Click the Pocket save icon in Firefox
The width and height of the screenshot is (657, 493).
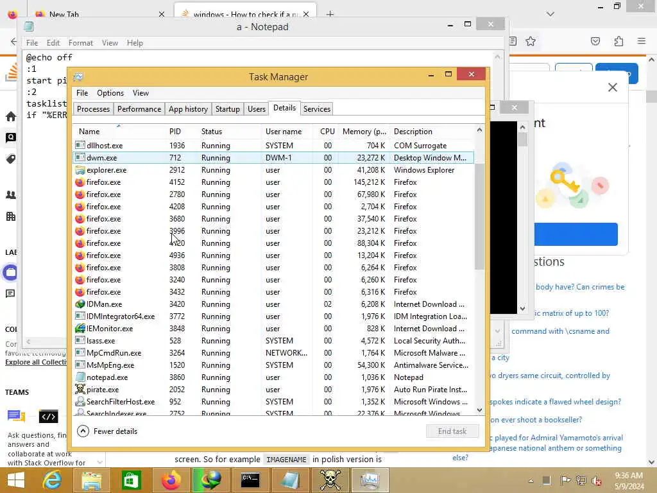click(x=595, y=41)
